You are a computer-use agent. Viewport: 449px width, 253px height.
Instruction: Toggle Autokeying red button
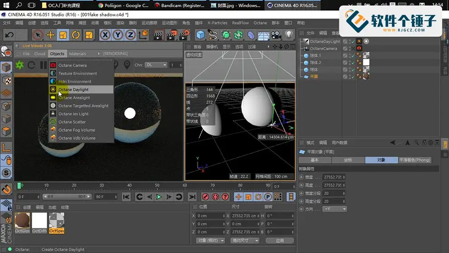tap(215, 197)
